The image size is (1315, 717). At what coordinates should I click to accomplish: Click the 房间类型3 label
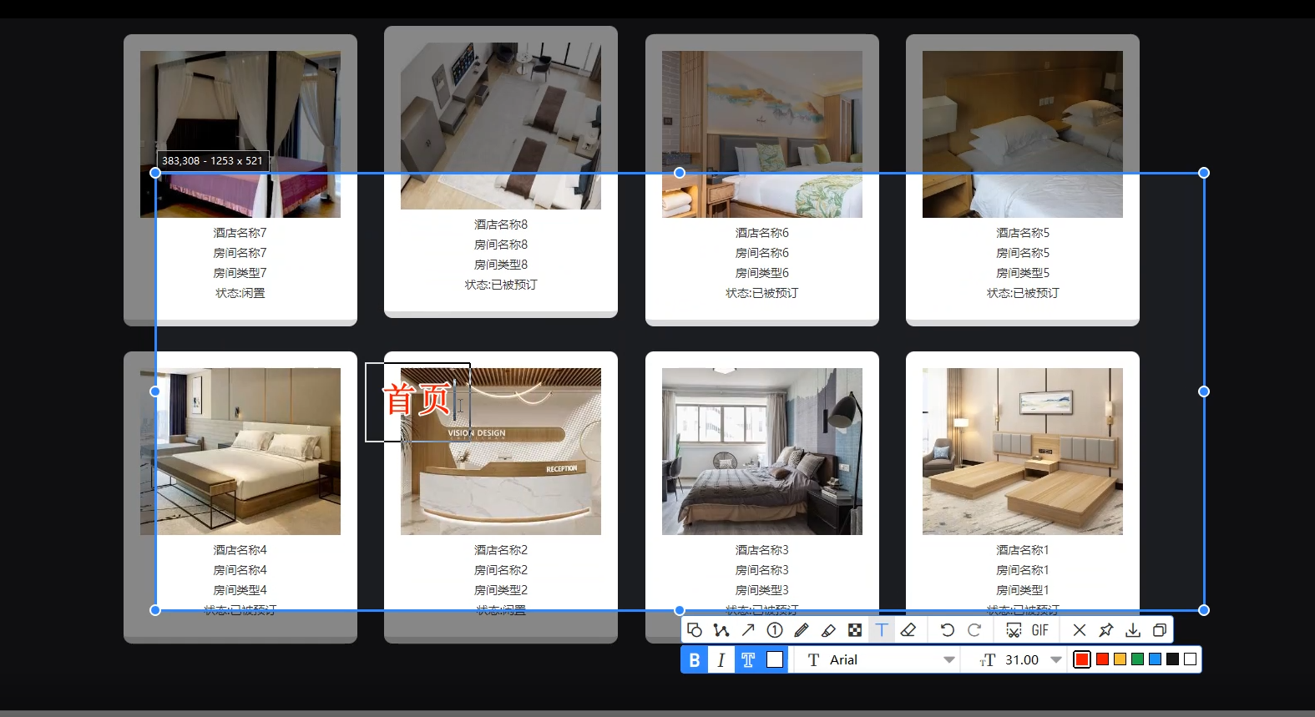(762, 590)
